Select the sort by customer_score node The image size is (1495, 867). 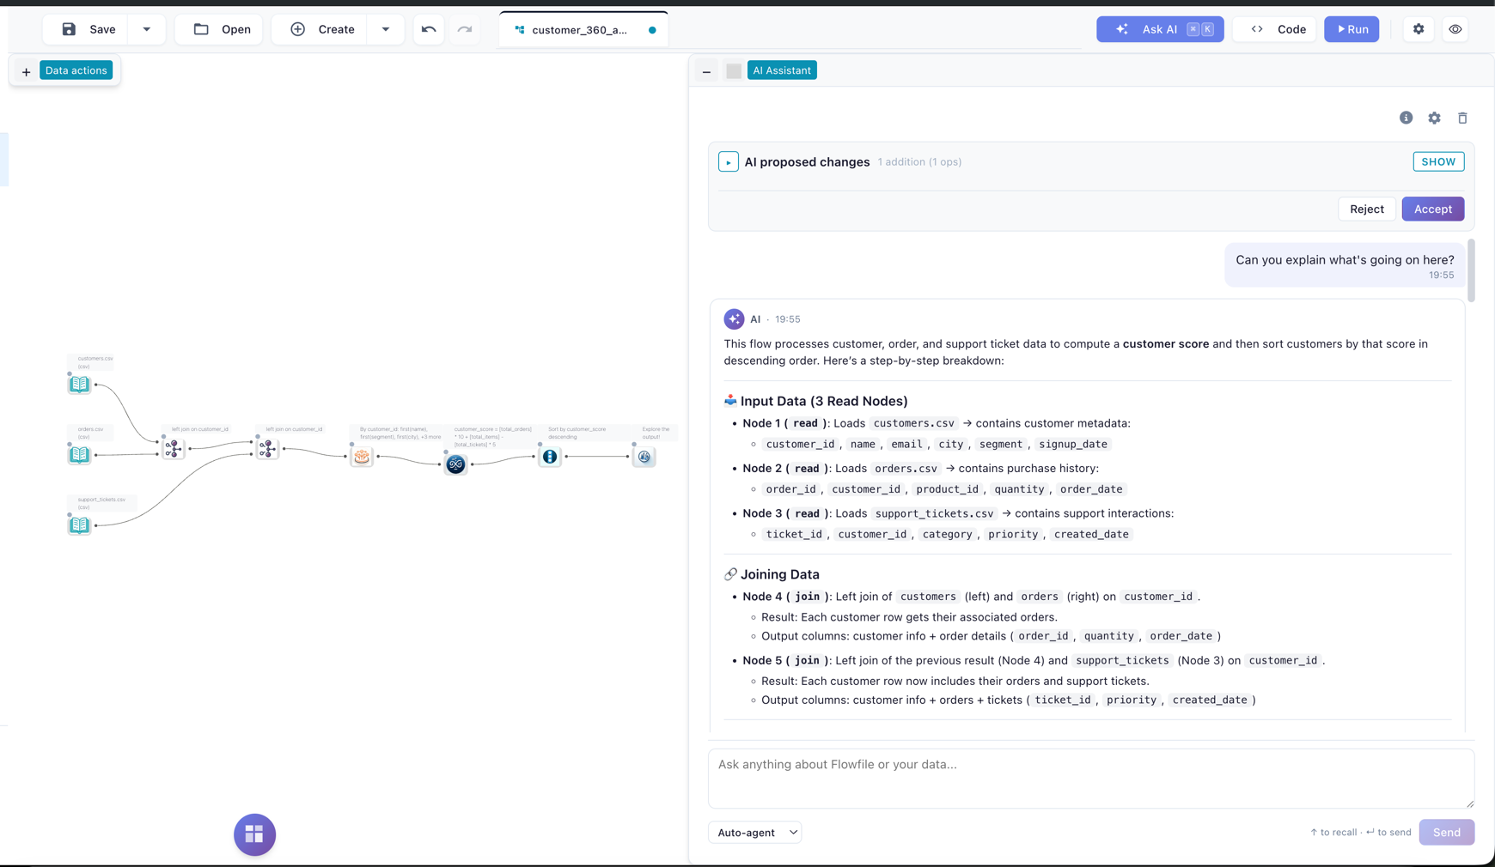(x=550, y=457)
